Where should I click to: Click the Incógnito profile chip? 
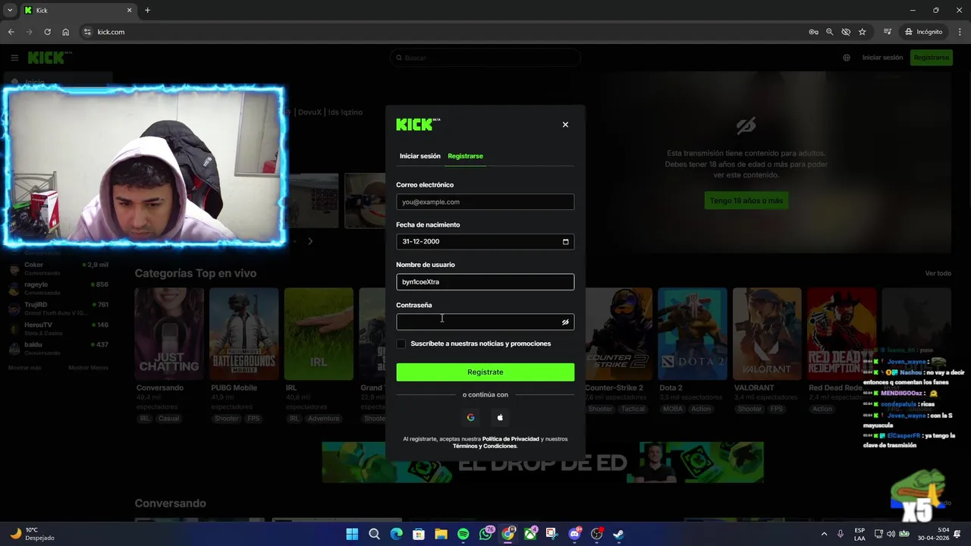[x=923, y=32]
